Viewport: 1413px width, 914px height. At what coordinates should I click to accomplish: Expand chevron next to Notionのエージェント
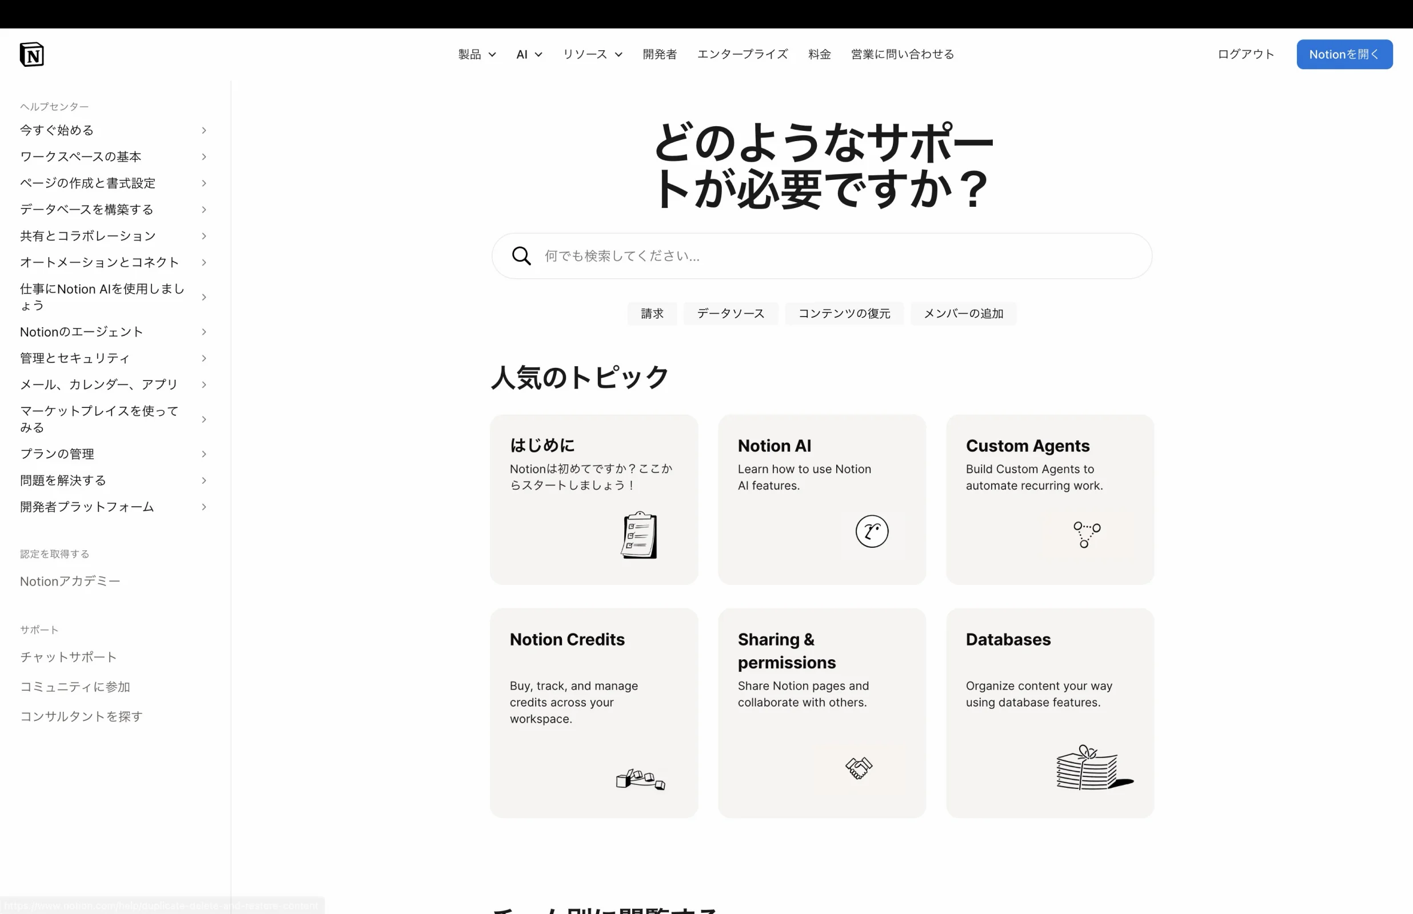(x=203, y=332)
